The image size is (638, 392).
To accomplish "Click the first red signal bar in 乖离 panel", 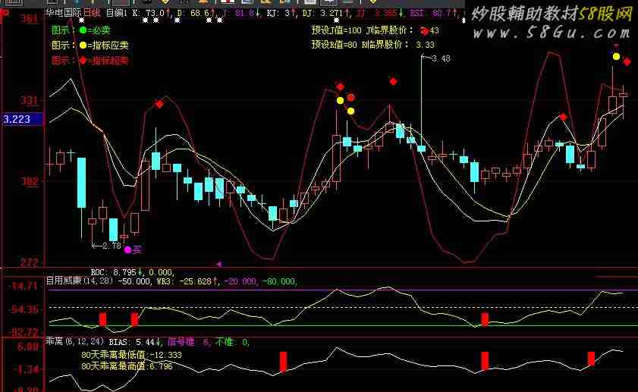I will (x=283, y=362).
